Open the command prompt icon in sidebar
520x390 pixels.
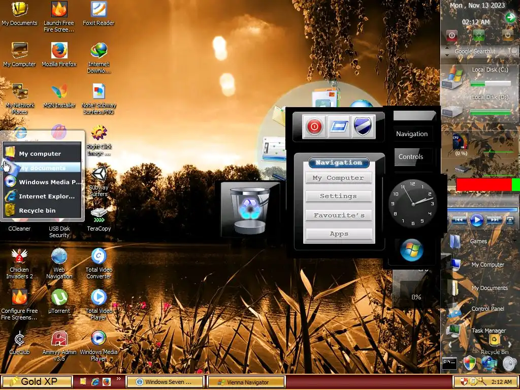pyautogui.click(x=450, y=364)
